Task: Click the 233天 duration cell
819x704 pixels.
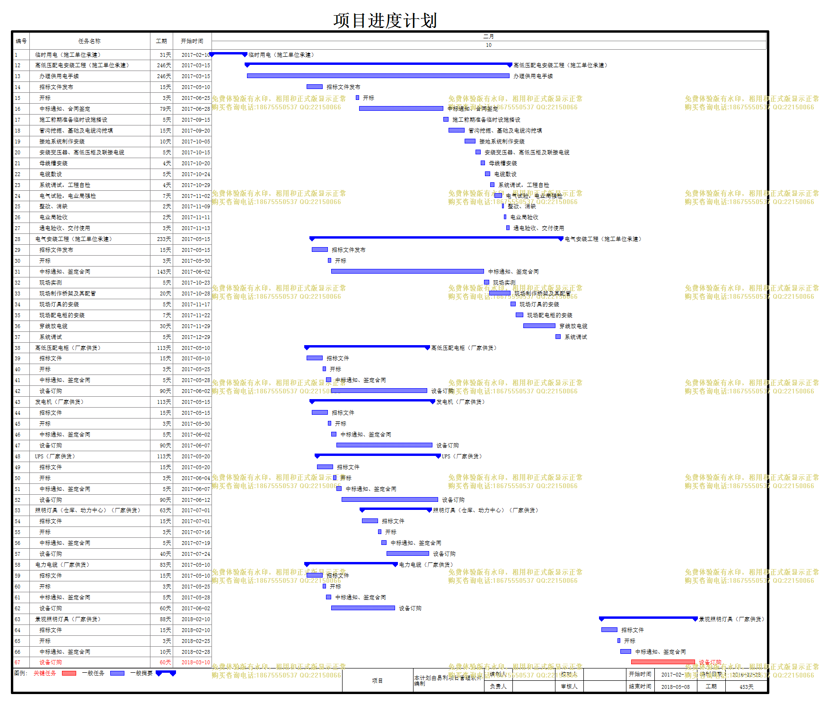Action: (x=162, y=239)
